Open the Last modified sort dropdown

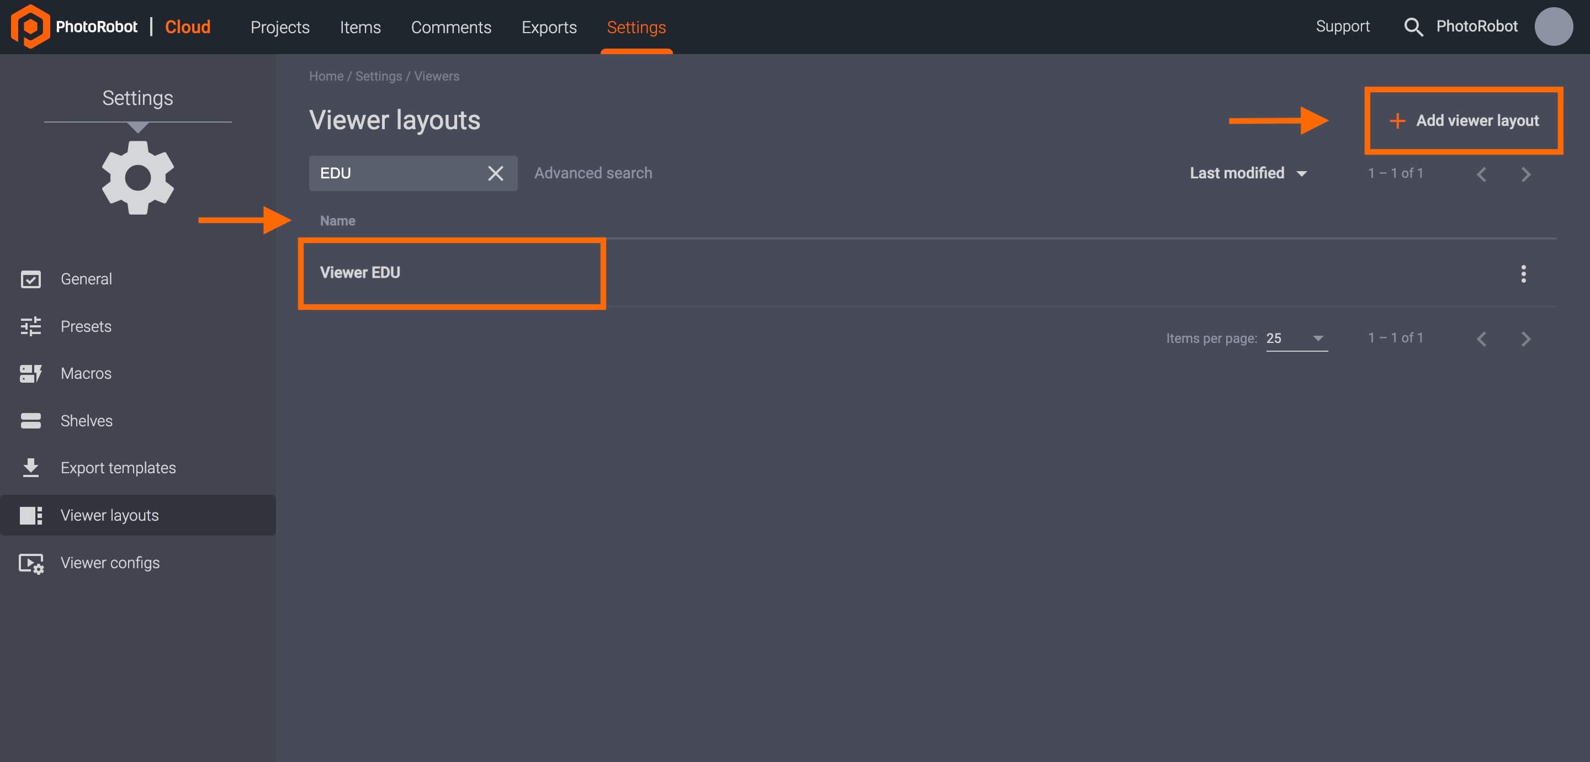[x=1249, y=173]
